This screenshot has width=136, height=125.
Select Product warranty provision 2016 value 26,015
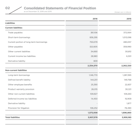(x=94, y=89)
